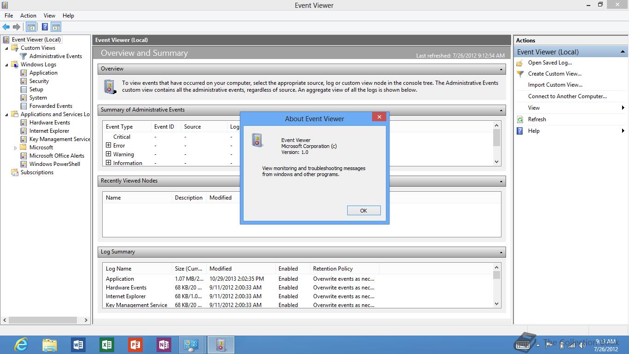Expand the Warning event type row
The width and height of the screenshot is (629, 354).
point(109,154)
